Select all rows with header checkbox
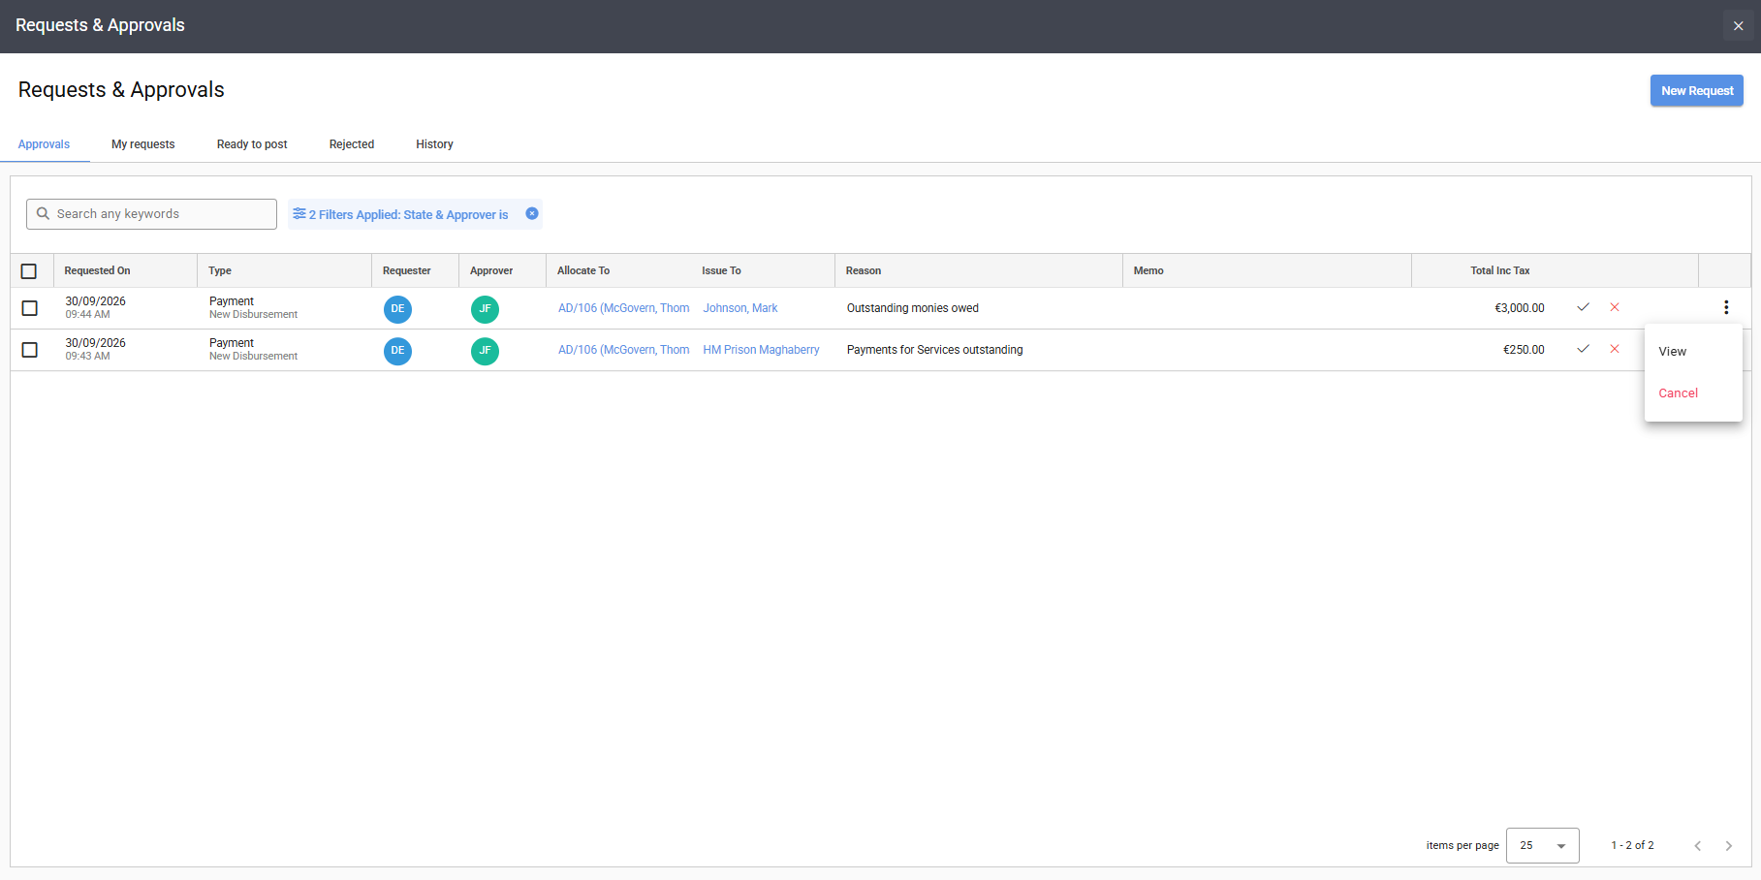The image size is (1761, 880). [x=29, y=271]
